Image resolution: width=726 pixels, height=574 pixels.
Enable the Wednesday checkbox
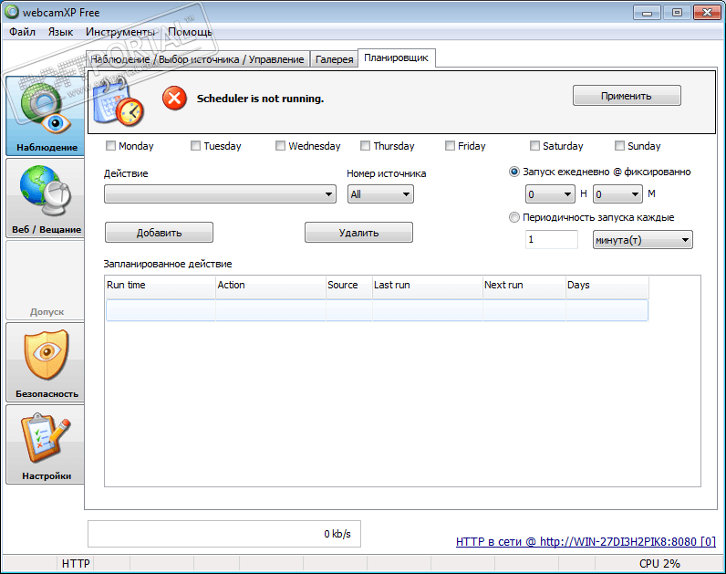281,146
